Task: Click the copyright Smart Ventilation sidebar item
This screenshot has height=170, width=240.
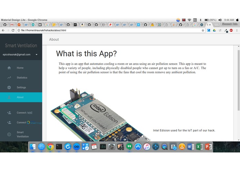Action: pos(21,134)
